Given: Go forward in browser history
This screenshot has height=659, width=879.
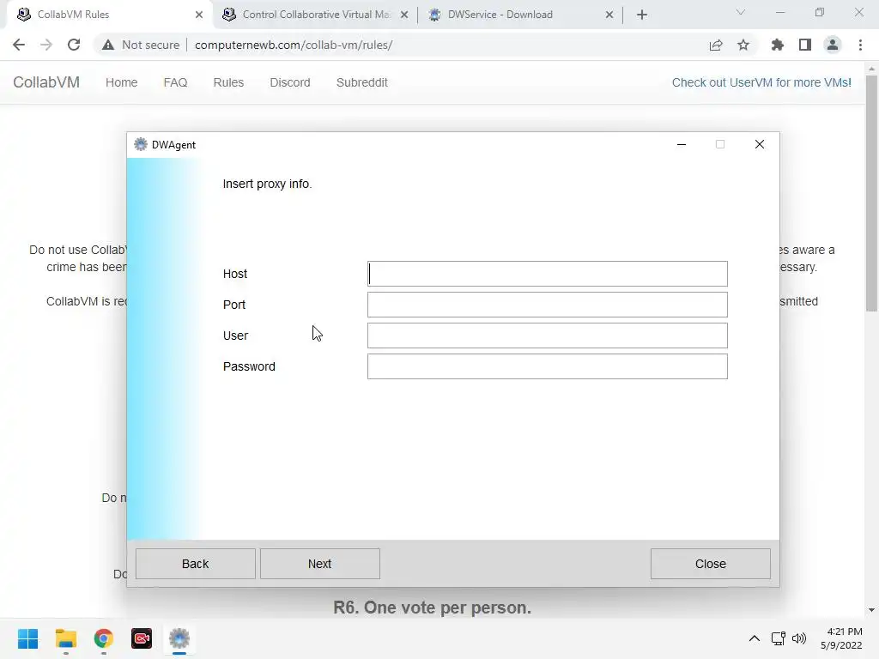Looking at the screenshot, I should [x=46, y=45].
